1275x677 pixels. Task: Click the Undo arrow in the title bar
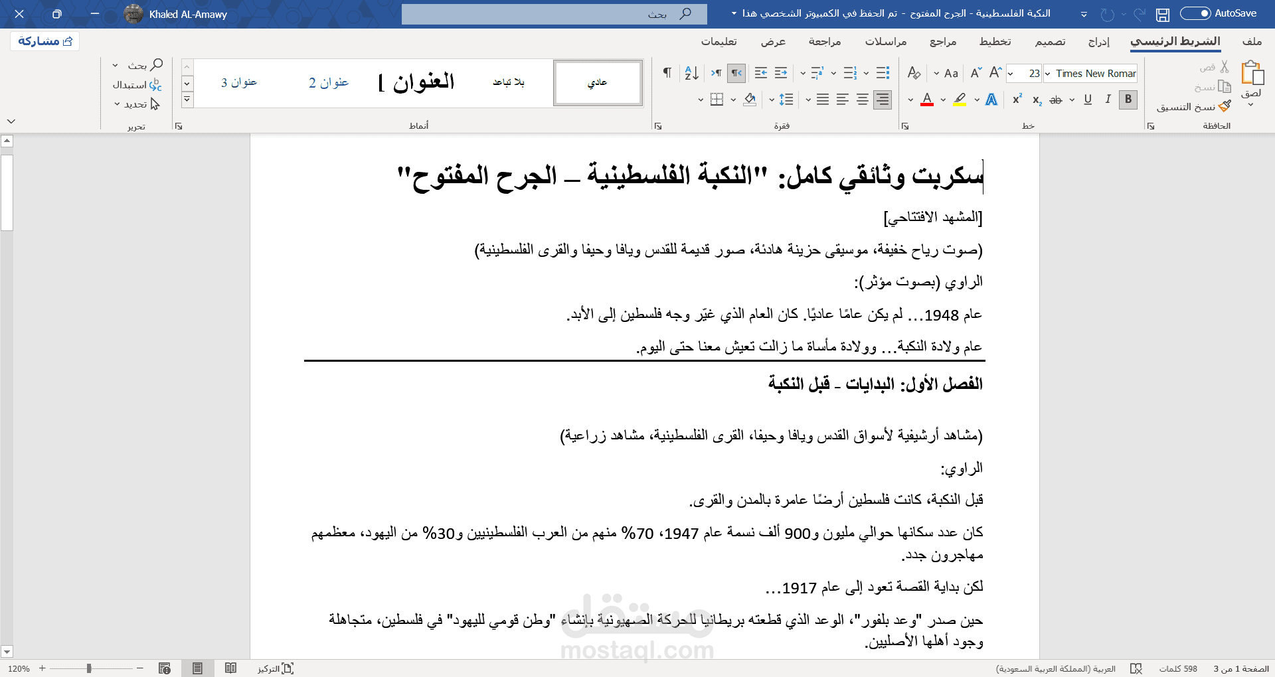tap(1140, 14)
